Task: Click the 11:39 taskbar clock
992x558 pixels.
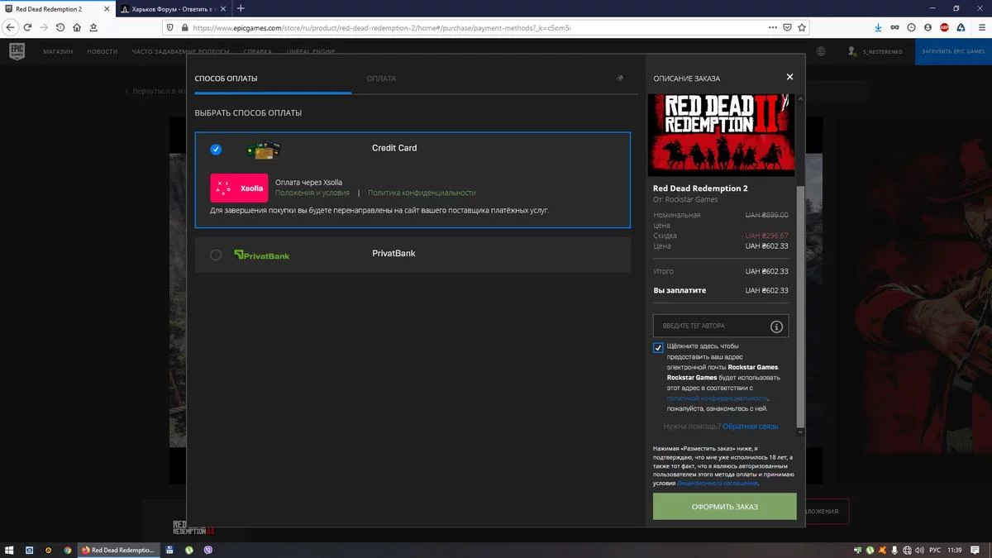Action: [x=955, y=550]
